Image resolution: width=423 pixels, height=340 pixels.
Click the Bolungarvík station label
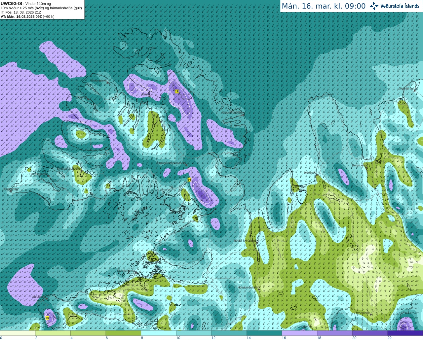[98, 81]
